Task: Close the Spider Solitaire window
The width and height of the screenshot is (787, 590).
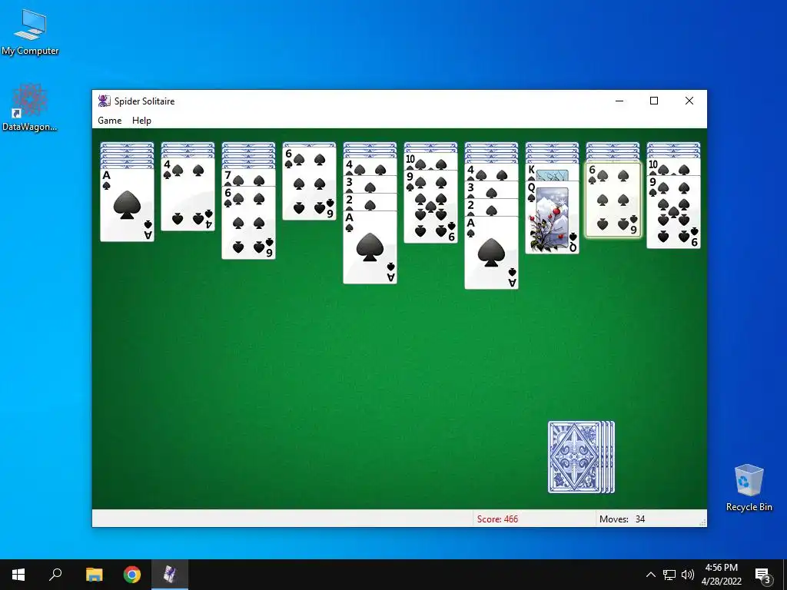Action: (689, 101)
